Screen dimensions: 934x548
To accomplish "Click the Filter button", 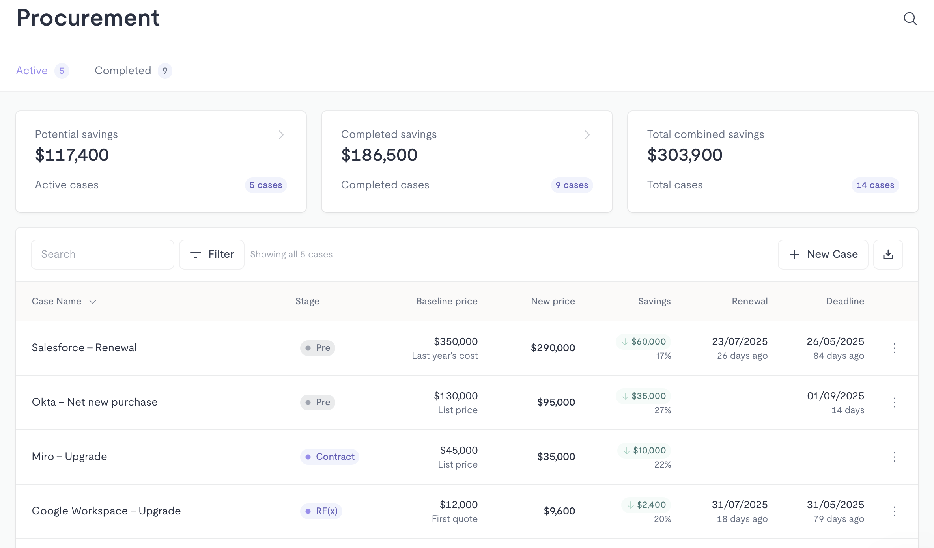I will (x=212, y=255).
